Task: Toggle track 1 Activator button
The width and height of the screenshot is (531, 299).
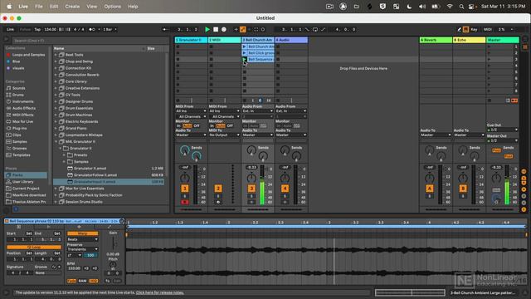Action: point(185,189)
